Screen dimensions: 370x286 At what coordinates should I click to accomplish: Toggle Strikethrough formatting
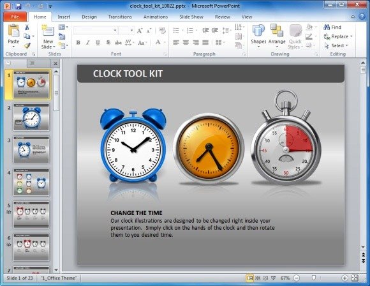pyautogui.click(x=118, y=43)
